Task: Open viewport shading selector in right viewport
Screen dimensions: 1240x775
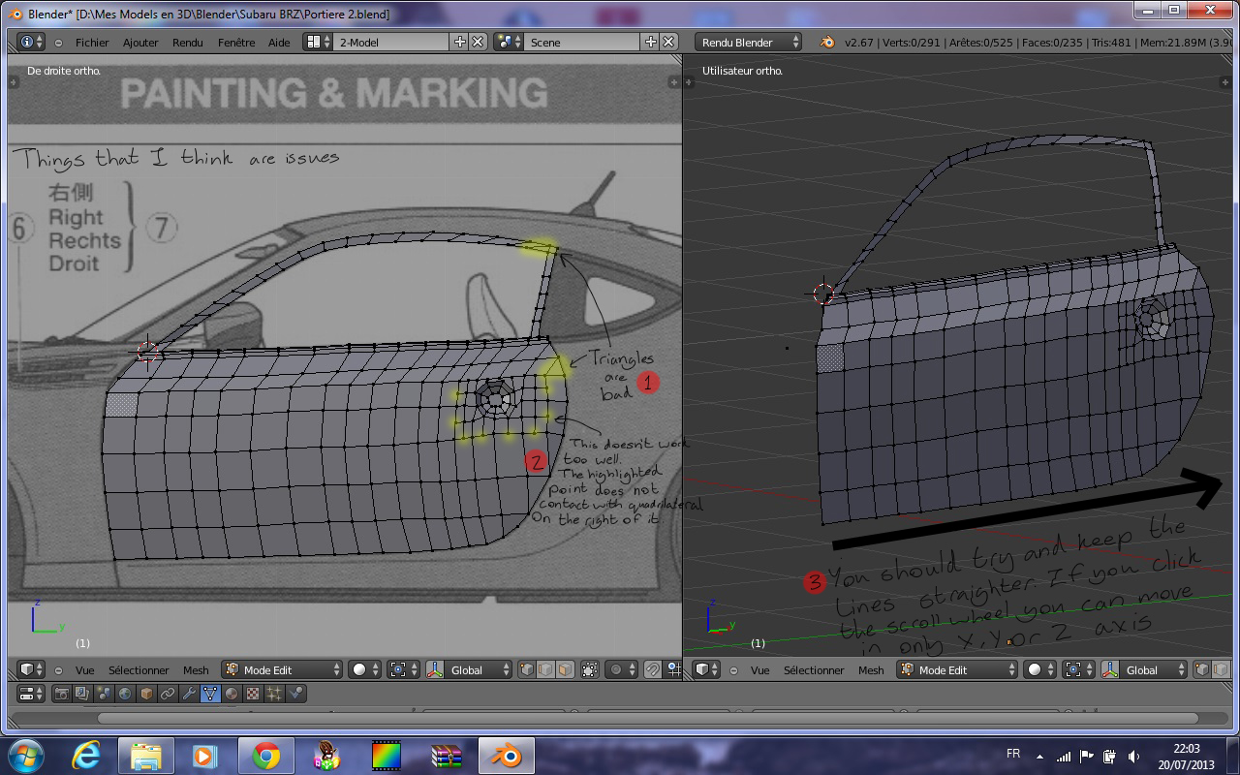Action: click(x=1039, y=669)
